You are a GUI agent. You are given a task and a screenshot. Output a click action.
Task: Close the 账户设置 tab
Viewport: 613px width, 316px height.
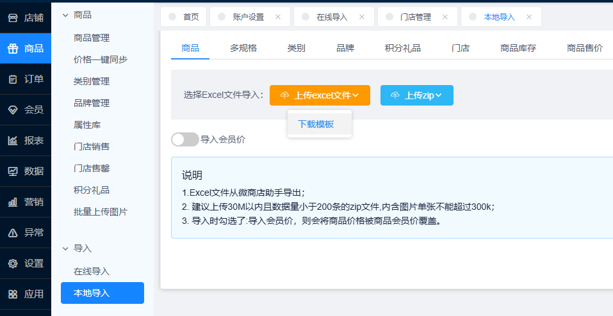point(278,17)
